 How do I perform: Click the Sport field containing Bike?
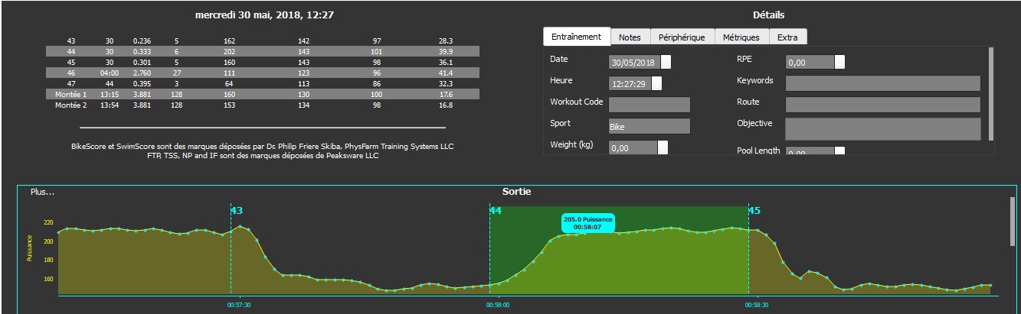tap(649, 126)
